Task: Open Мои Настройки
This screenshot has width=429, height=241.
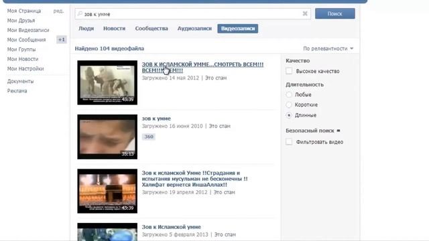Action: [25, 68]
